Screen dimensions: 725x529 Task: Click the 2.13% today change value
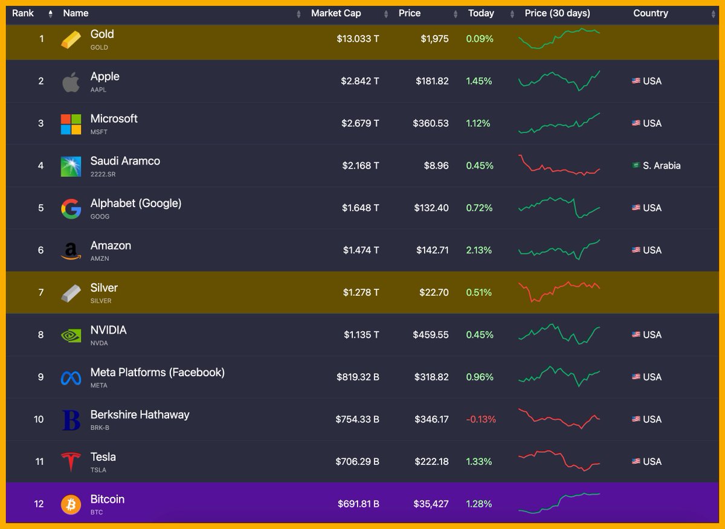click(479, 250)
